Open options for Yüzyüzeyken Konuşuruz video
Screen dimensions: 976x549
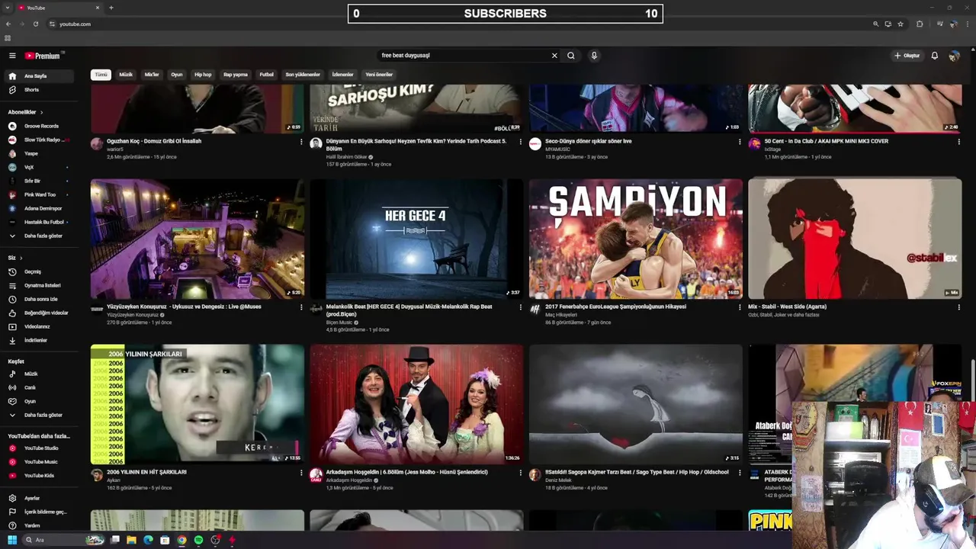[301, 307]
